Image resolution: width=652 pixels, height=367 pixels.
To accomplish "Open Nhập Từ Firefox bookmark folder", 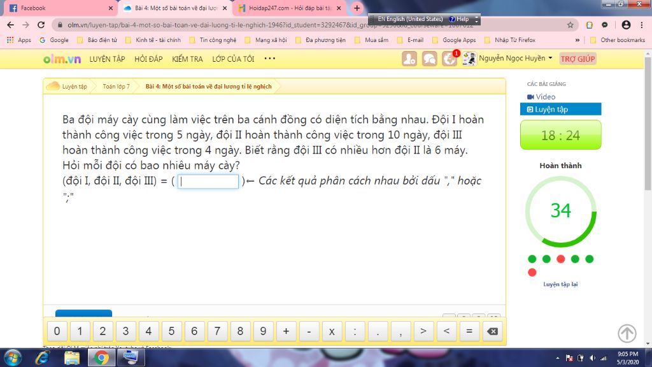I will pyautogui.click(x=510, y=40).
